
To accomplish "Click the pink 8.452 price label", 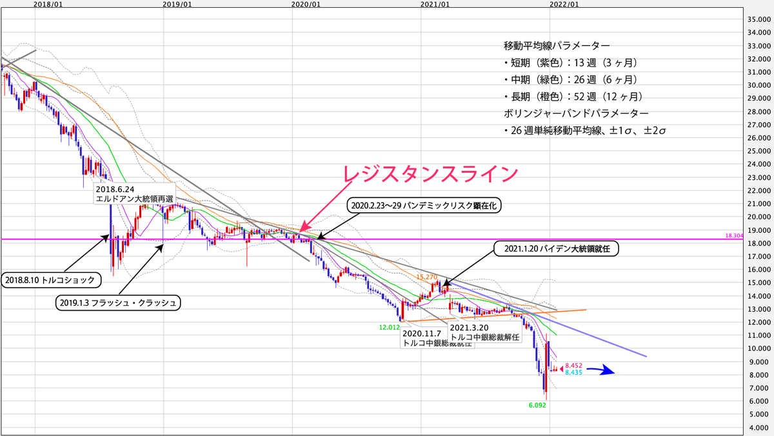I will coord(572,364).
